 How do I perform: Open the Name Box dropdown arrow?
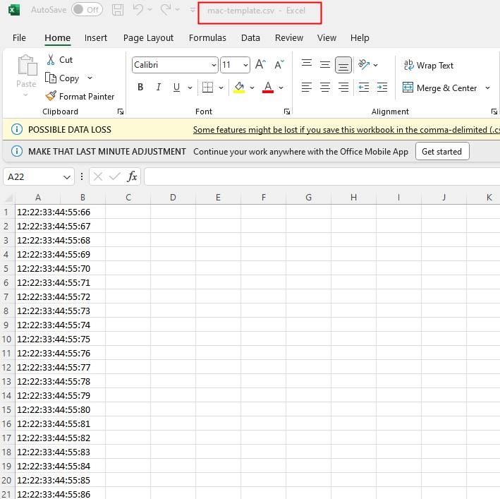click(67, 176)
